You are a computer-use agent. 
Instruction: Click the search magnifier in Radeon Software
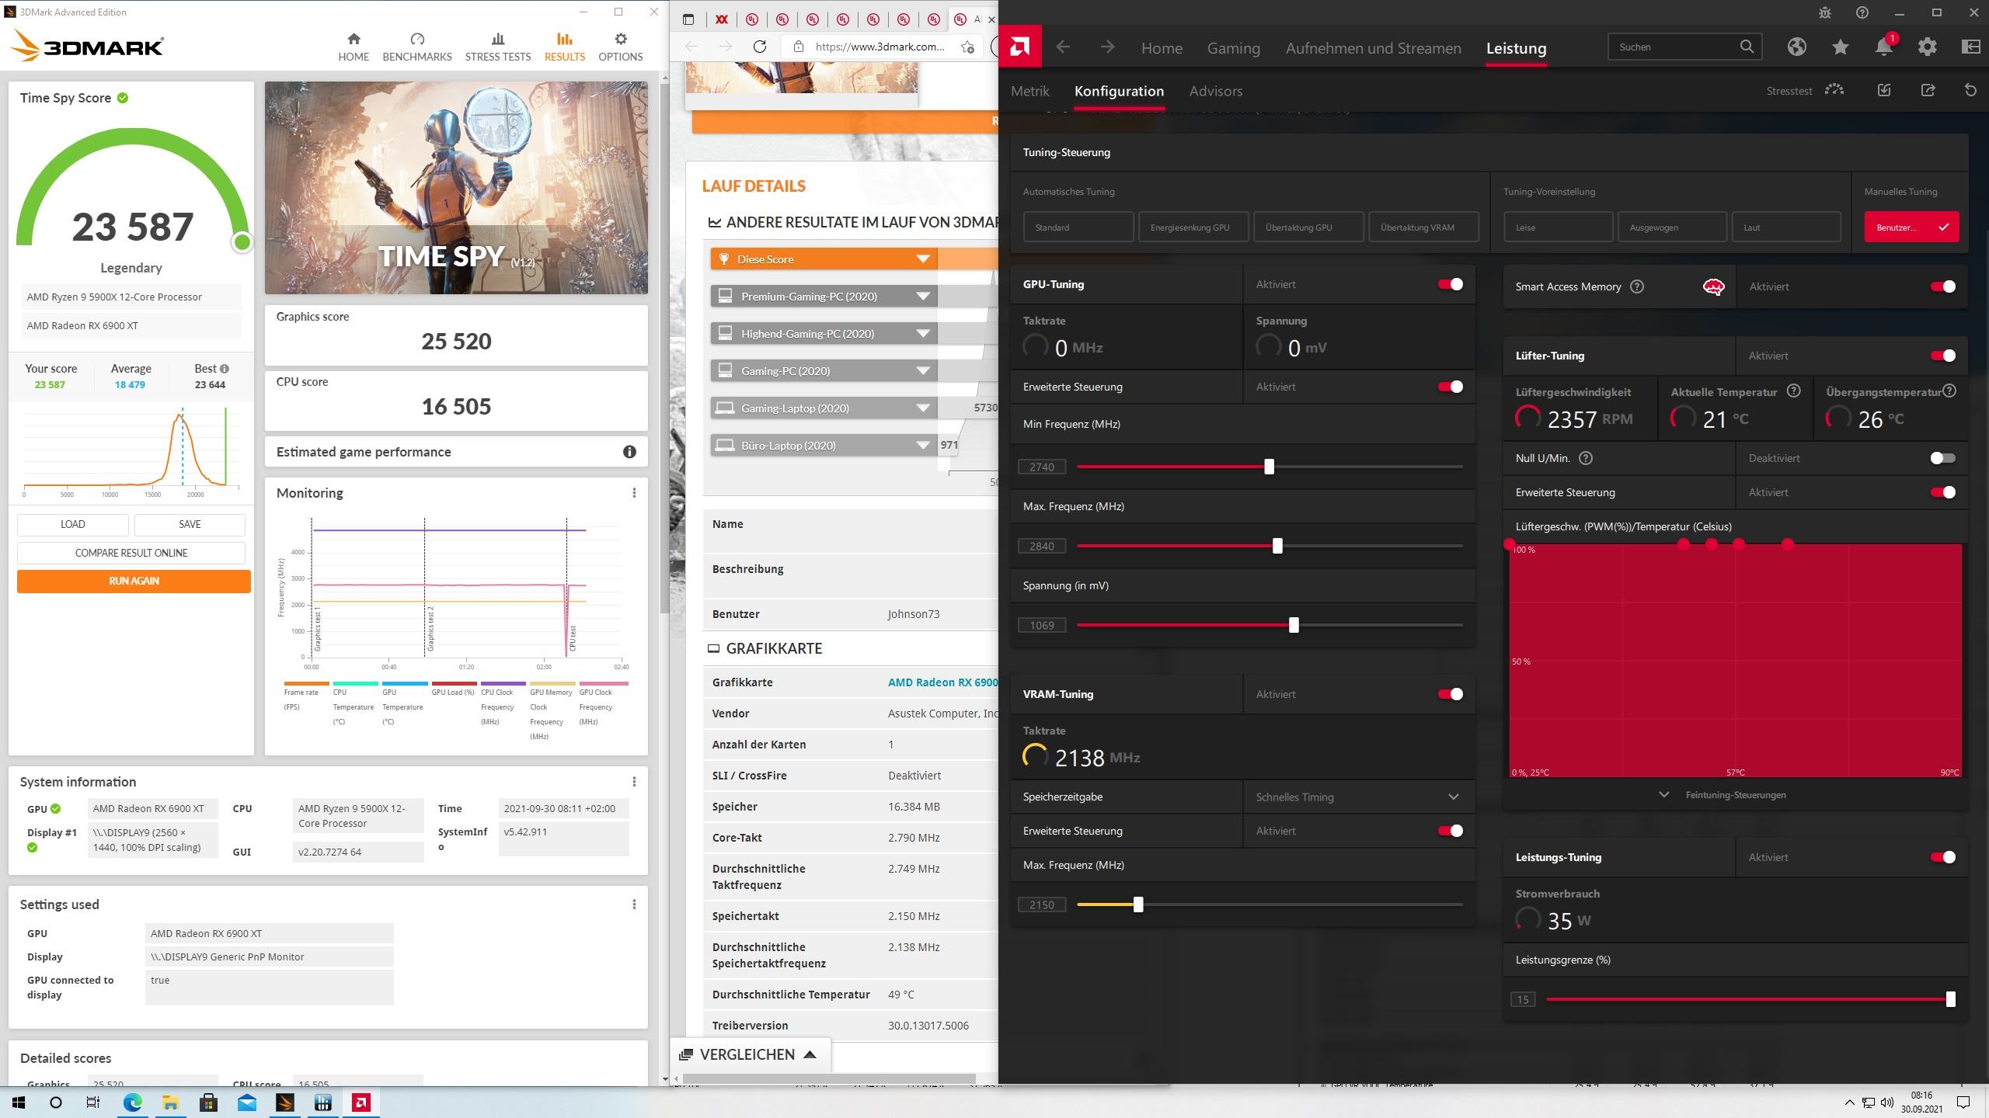pyautogui.click(x=1747, y=47)
